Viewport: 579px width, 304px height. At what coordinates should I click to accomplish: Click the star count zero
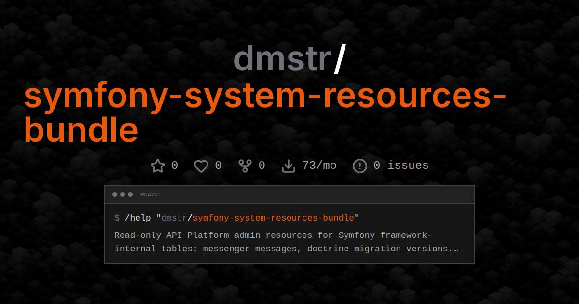coord(175,166)
